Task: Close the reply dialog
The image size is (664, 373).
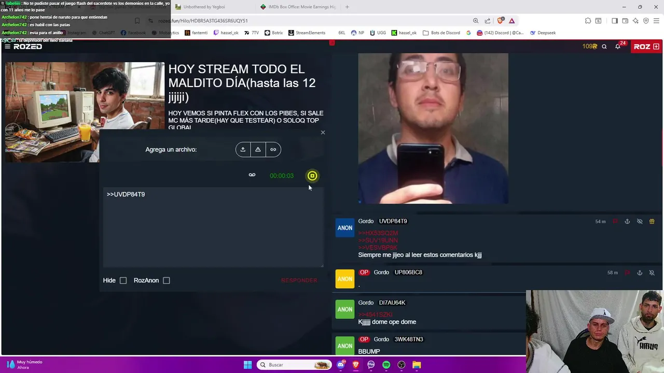Action: [323, 133]
